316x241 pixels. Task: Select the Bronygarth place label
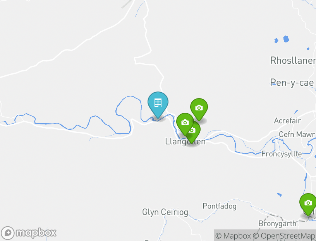(x=277, y=223)
